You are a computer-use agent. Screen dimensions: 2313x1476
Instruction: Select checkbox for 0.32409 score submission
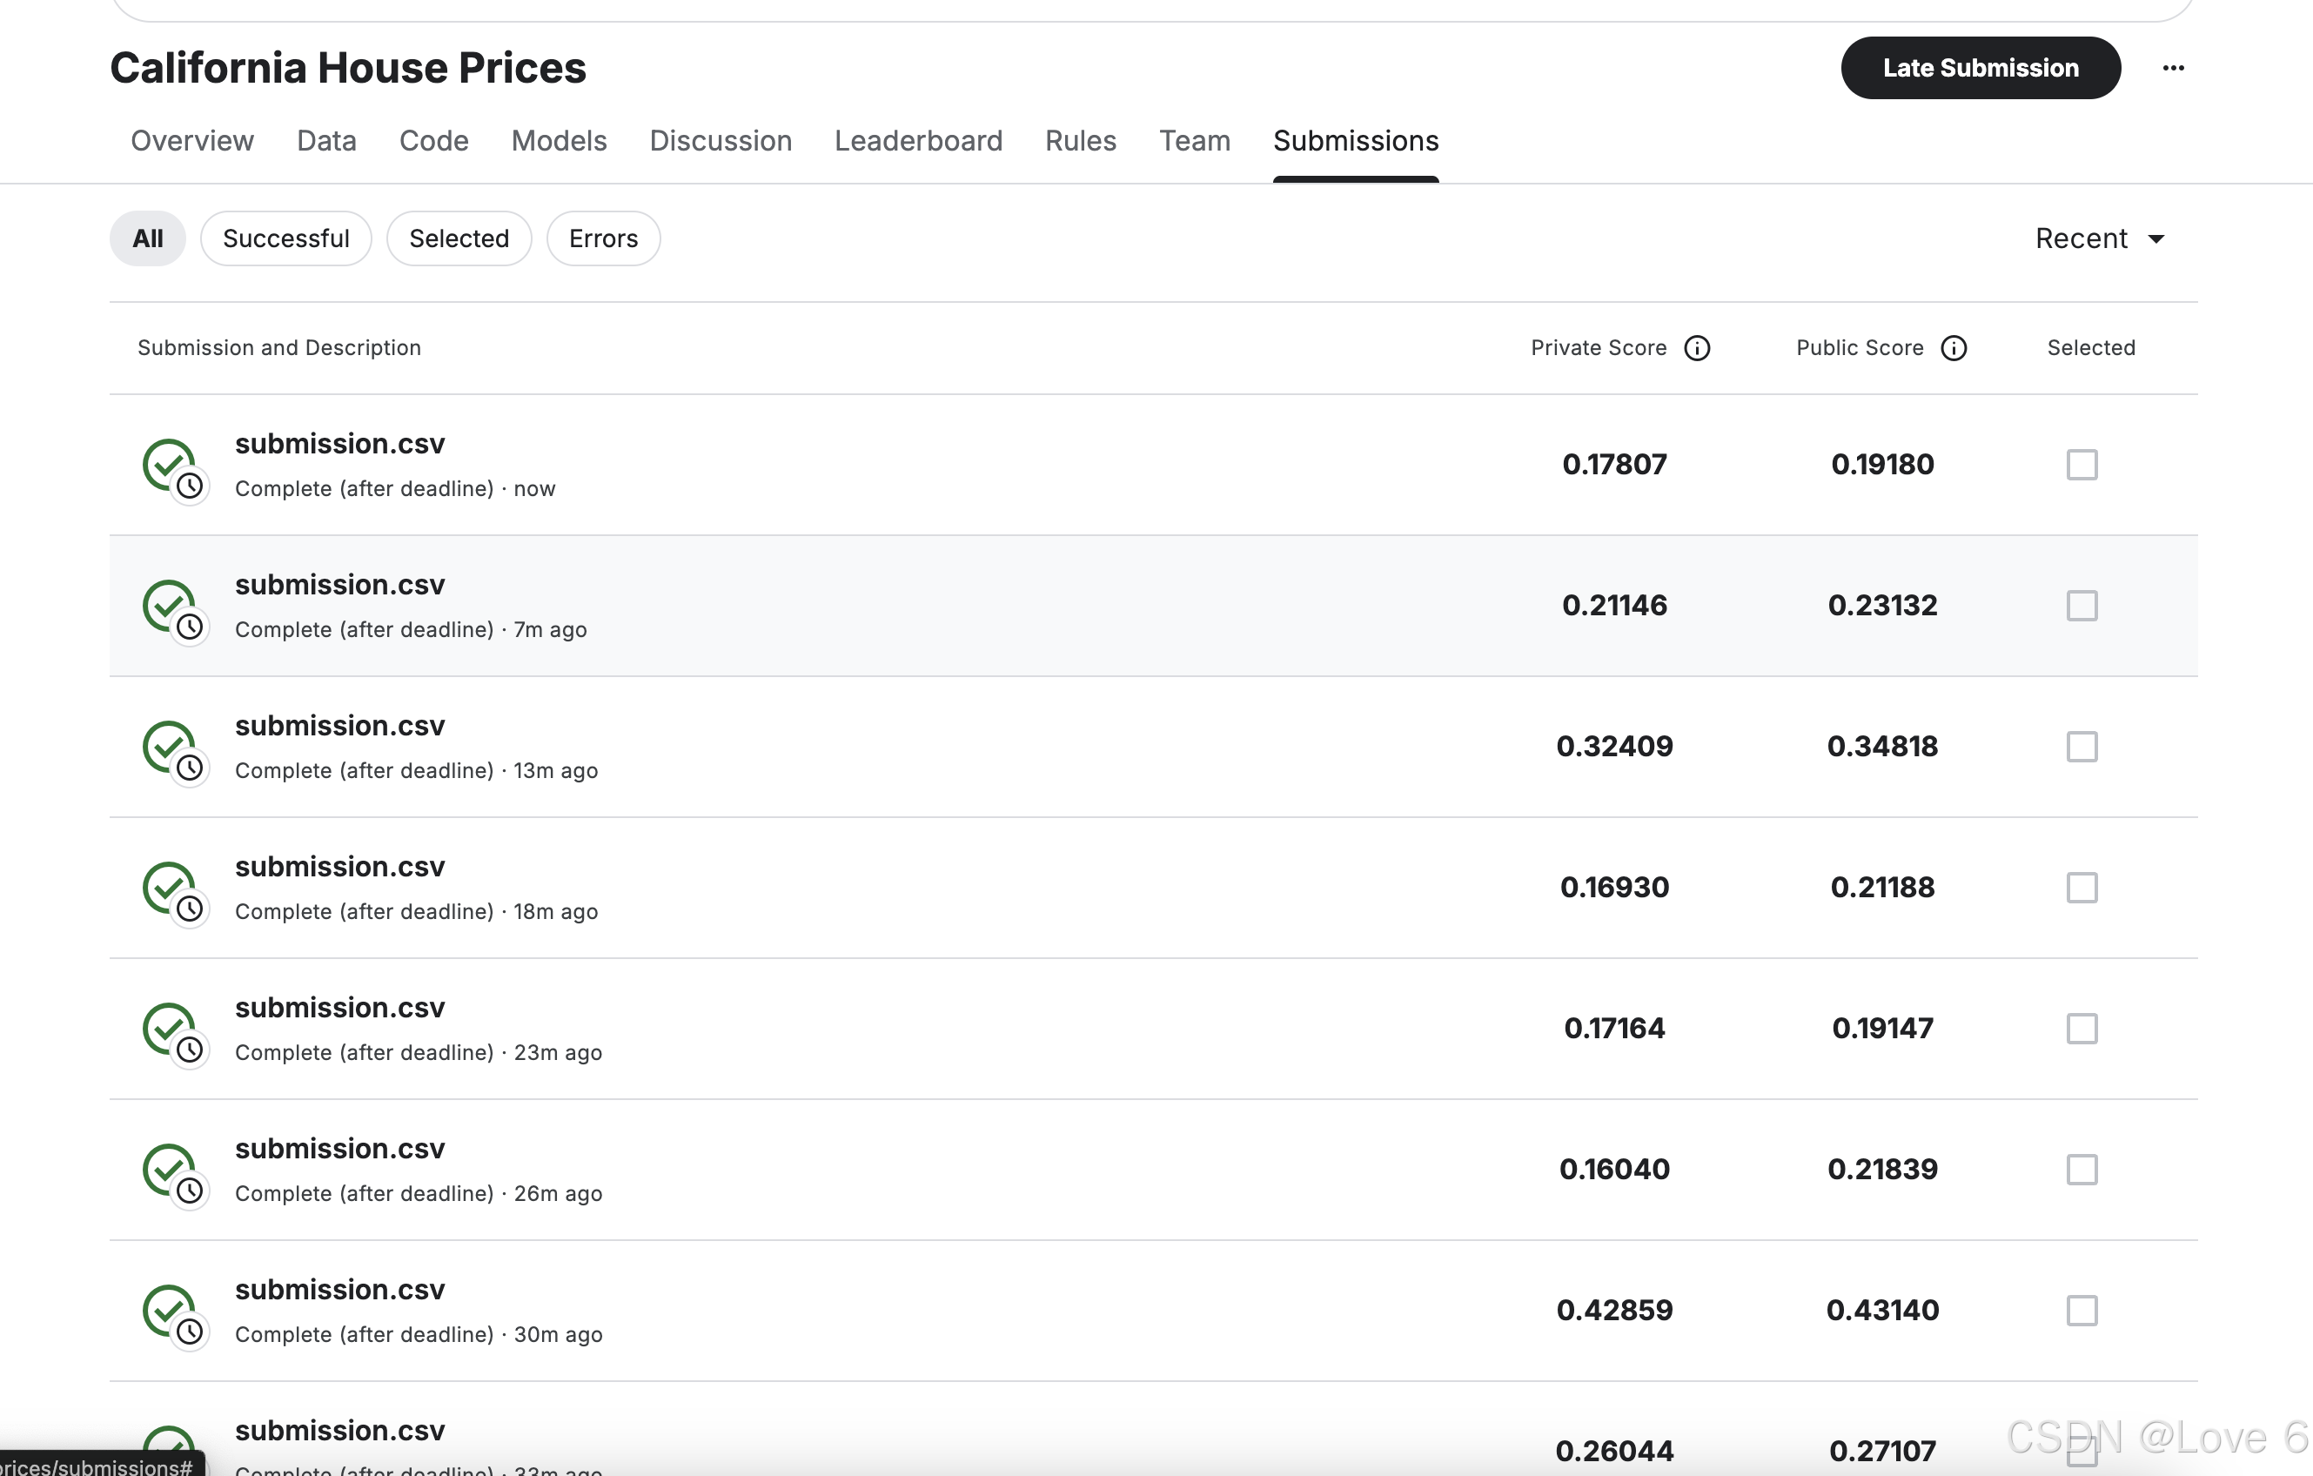pyautogui.click(x=2082, y=747)
